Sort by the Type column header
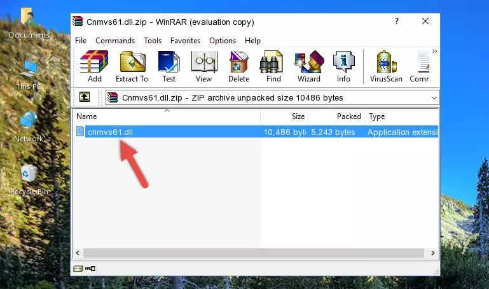Image resolution: width=489 pixels, height=289 pixels. [401, 116]
